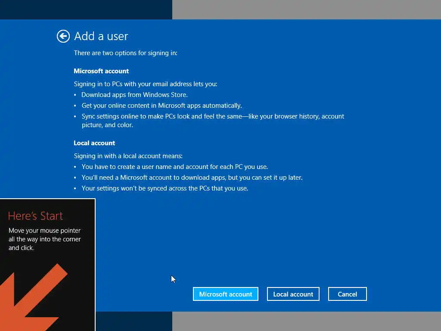Click "Download apps from Windows Store." bullet
The width and height of the screenshot is (441, 331).
point(134,95)
